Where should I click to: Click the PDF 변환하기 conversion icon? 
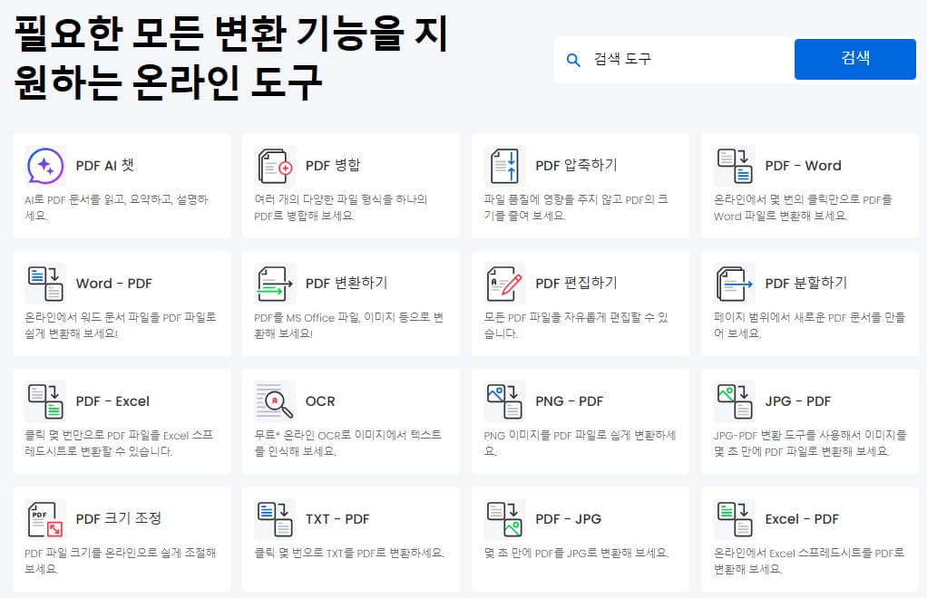point(274,284)
